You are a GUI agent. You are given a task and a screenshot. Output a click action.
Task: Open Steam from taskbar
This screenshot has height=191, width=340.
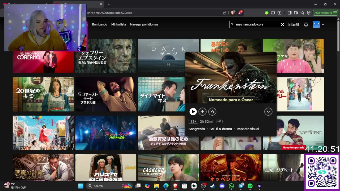(212, 186)
